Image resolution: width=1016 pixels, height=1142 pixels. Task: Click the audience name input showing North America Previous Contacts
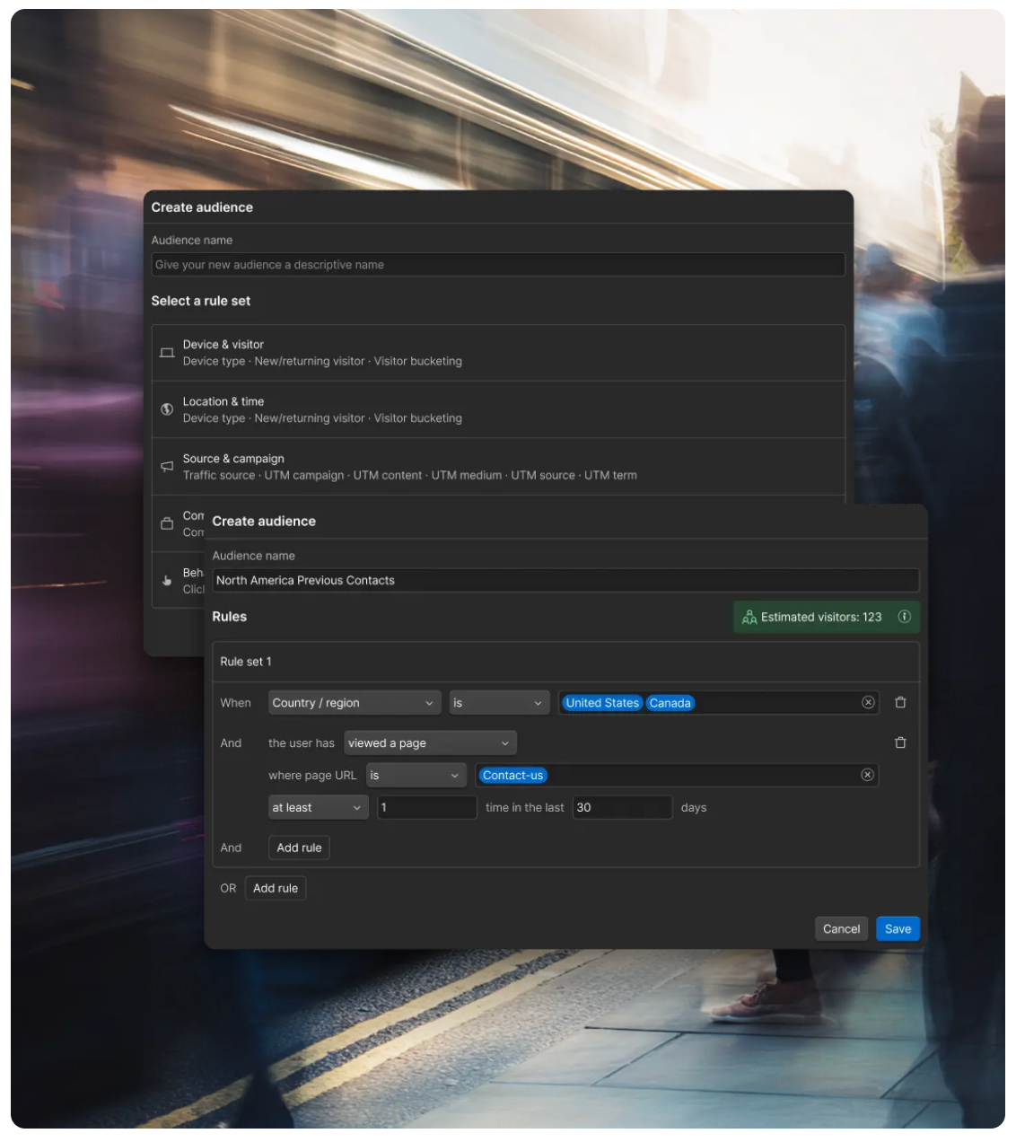point(564,579)
